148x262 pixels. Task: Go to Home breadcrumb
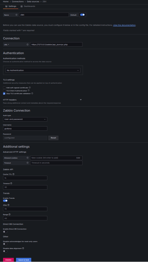(x=6, y=1)
